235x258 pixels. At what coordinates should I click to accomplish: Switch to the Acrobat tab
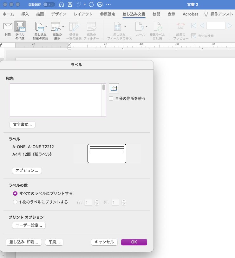190,14
